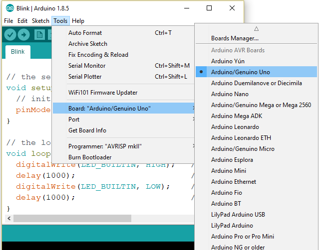Launch WiFi101 Firmware Updater
This screenshot has width=320, height=250.
click(x=123, y=93)
